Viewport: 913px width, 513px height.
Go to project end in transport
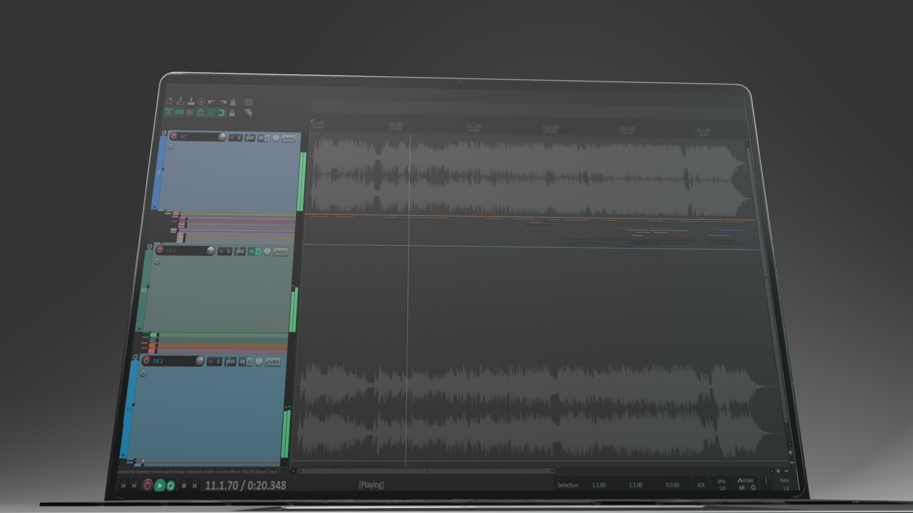135,485
